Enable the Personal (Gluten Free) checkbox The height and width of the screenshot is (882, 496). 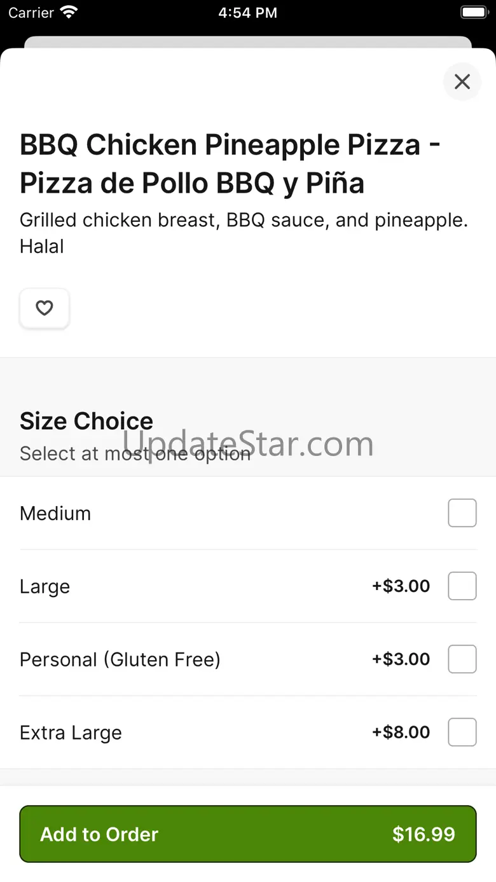click(462, 659)
